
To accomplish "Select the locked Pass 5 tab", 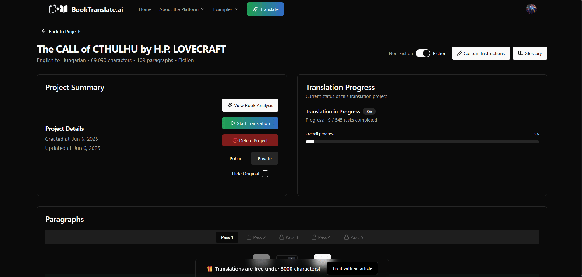I will [354, 237].
